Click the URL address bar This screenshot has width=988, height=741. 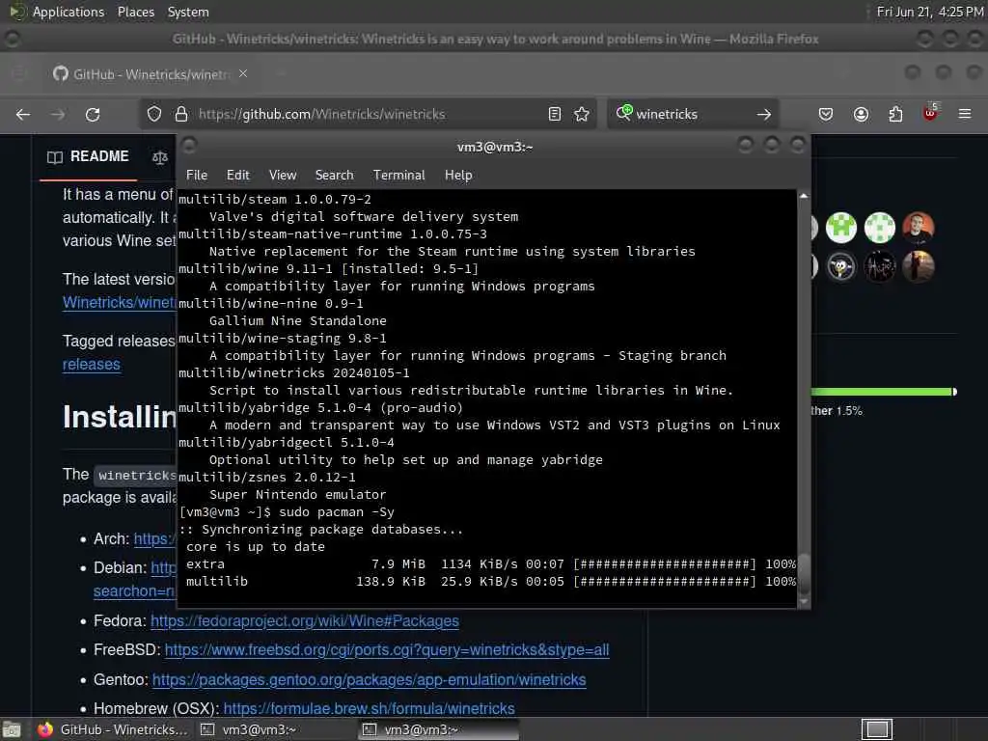click(369, 114)
